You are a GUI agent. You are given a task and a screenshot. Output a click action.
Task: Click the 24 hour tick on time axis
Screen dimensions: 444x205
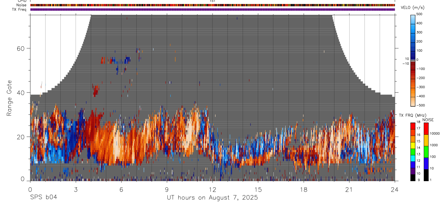(x=395, y=189)
